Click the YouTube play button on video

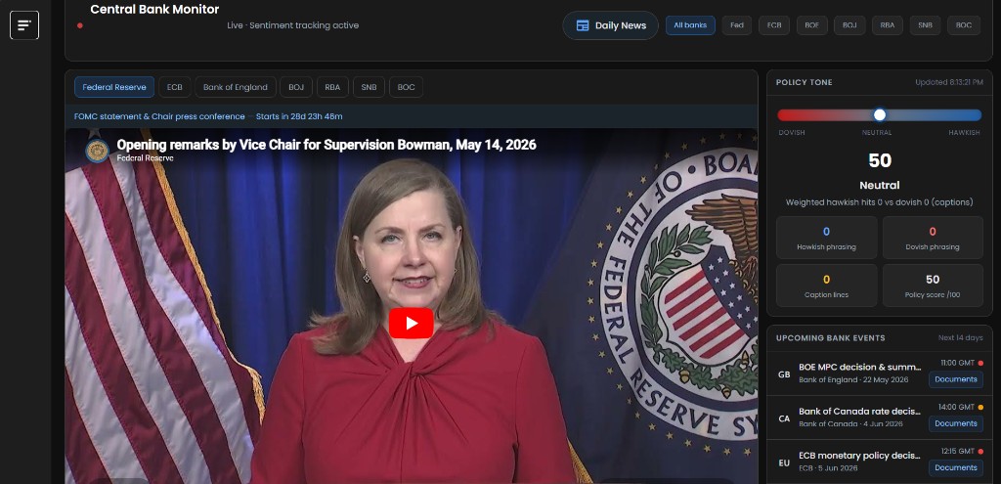click(x=412, y=323)
